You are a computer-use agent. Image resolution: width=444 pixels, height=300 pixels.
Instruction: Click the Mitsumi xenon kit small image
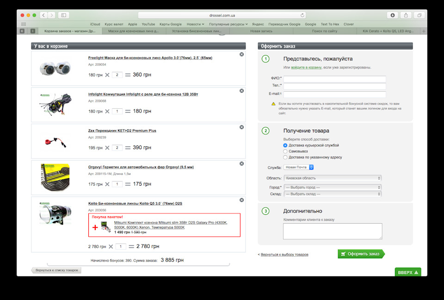click(x=106, y=227)
